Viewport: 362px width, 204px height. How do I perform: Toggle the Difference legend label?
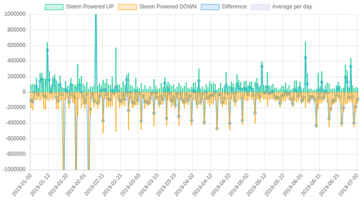click(234, 7)
